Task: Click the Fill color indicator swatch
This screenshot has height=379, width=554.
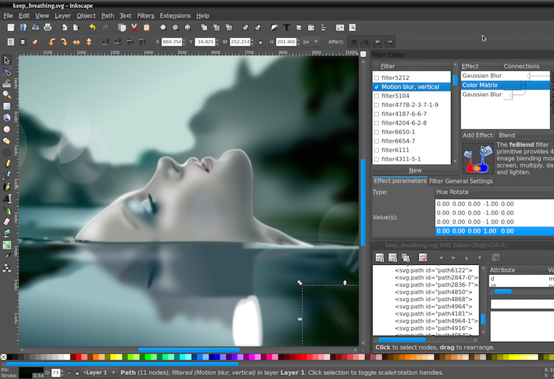Action: [31, 370]
